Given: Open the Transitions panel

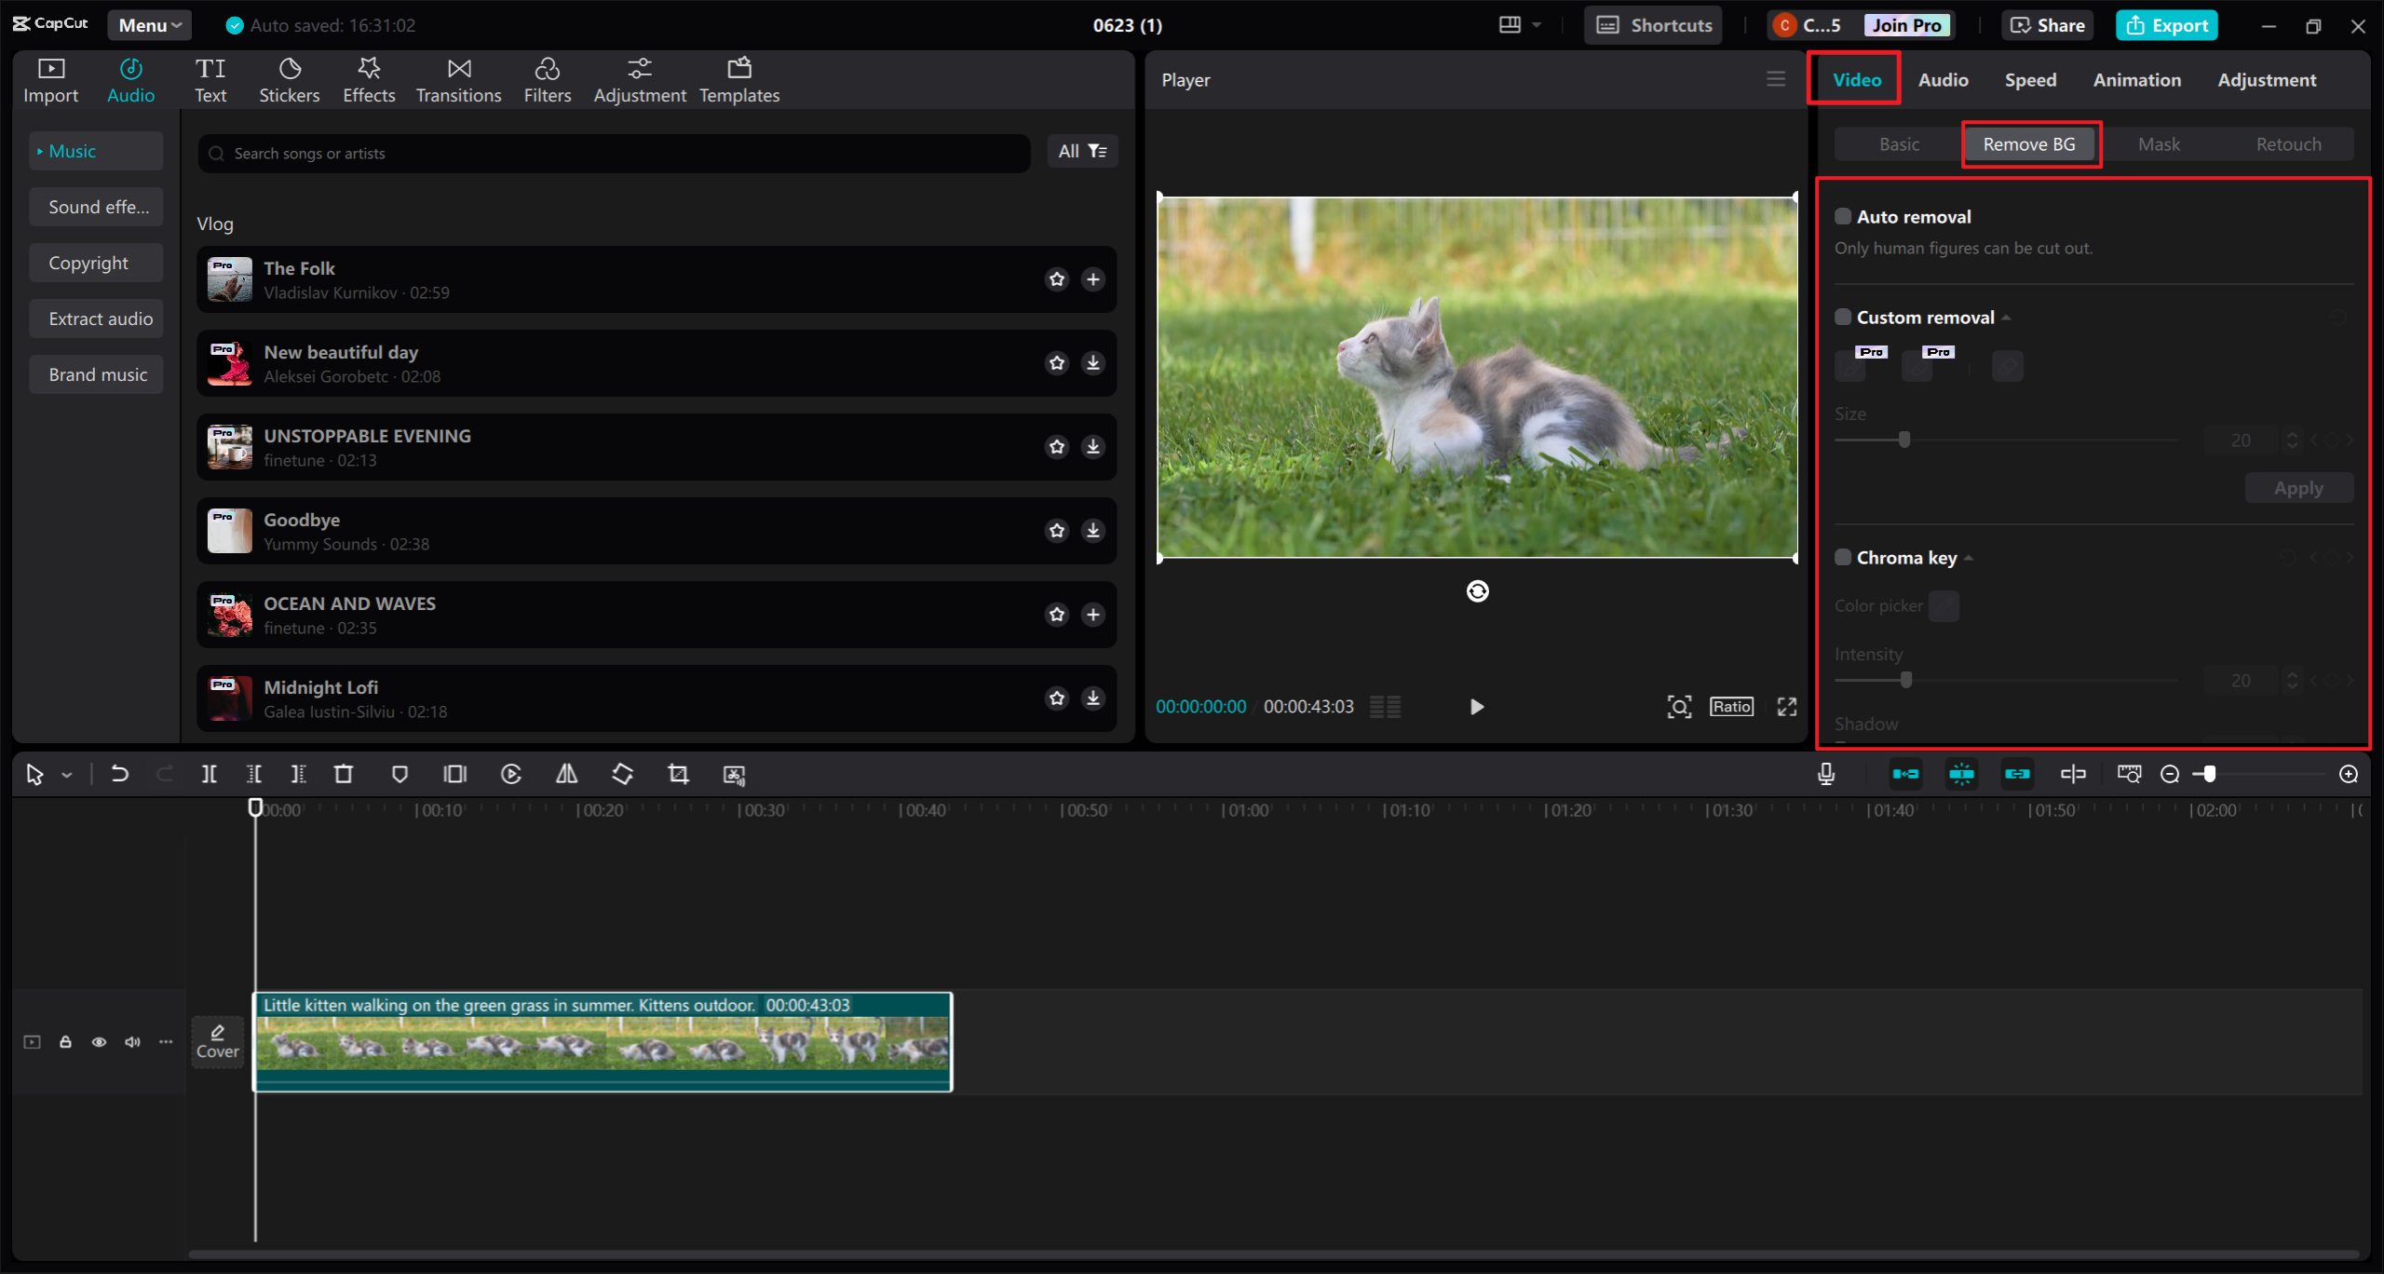Looking at the screenshot, I should (458, 80).
